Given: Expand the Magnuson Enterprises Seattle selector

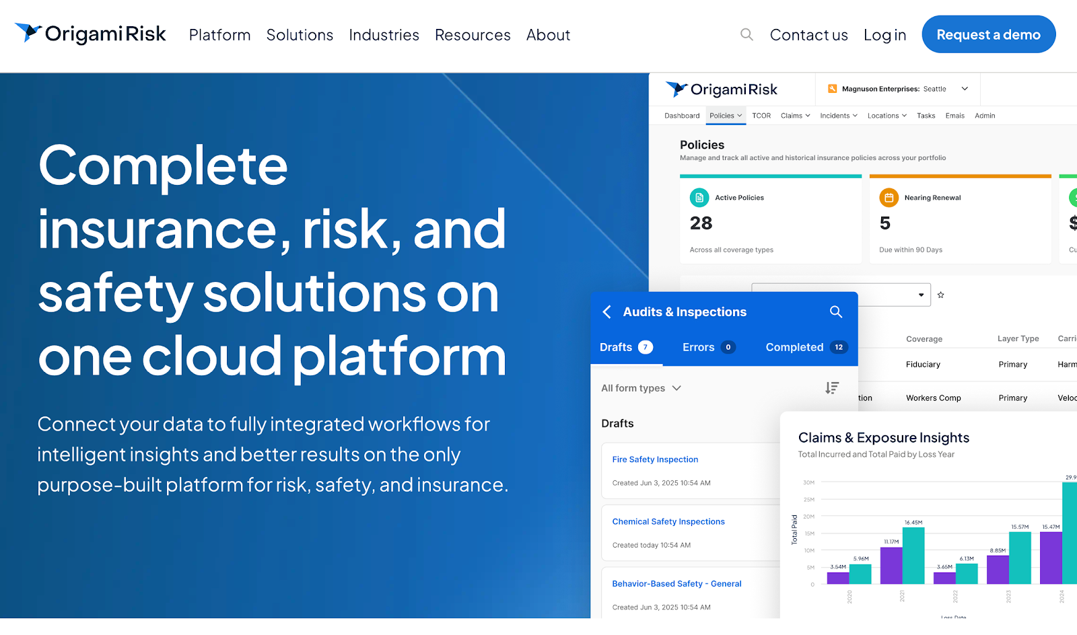Looking at the screenshot, I should point(965,89).
